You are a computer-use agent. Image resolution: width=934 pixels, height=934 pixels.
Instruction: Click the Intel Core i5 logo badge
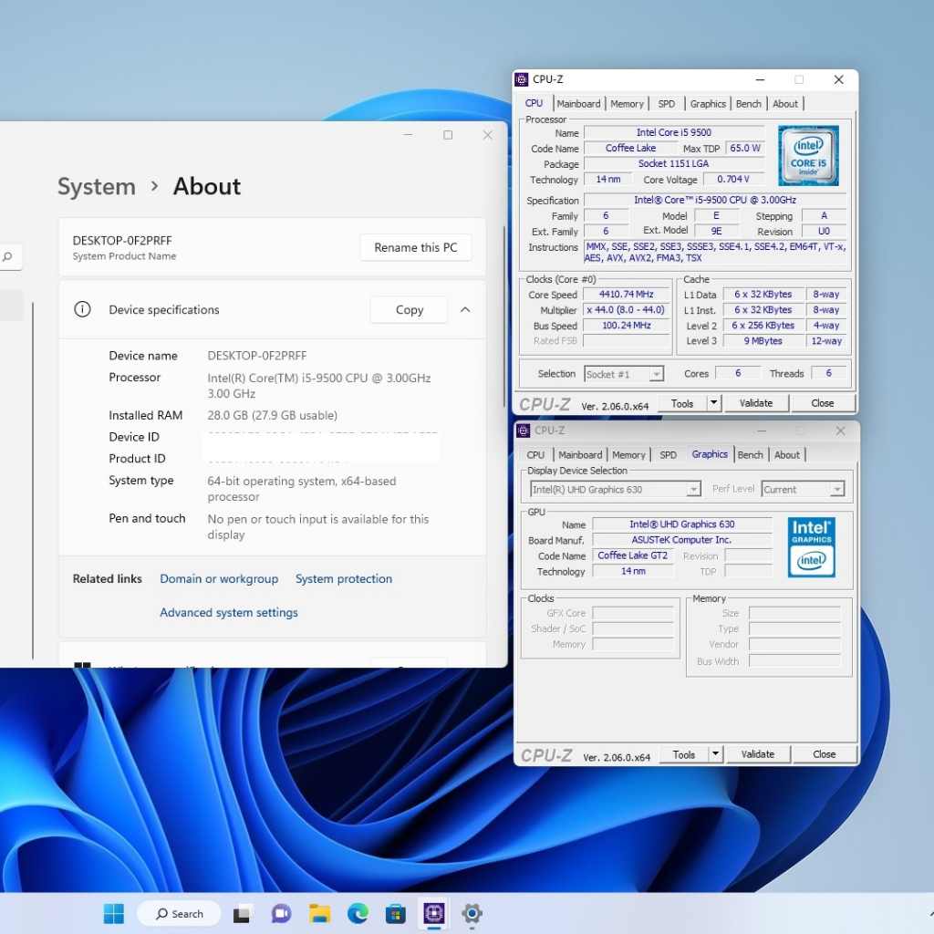pos(808,156)
